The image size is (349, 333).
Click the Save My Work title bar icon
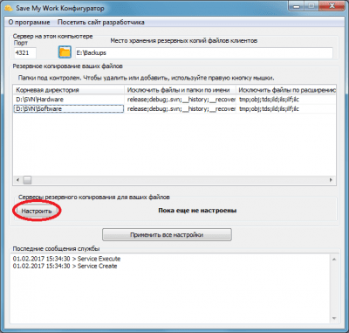[x=9, y=8]
